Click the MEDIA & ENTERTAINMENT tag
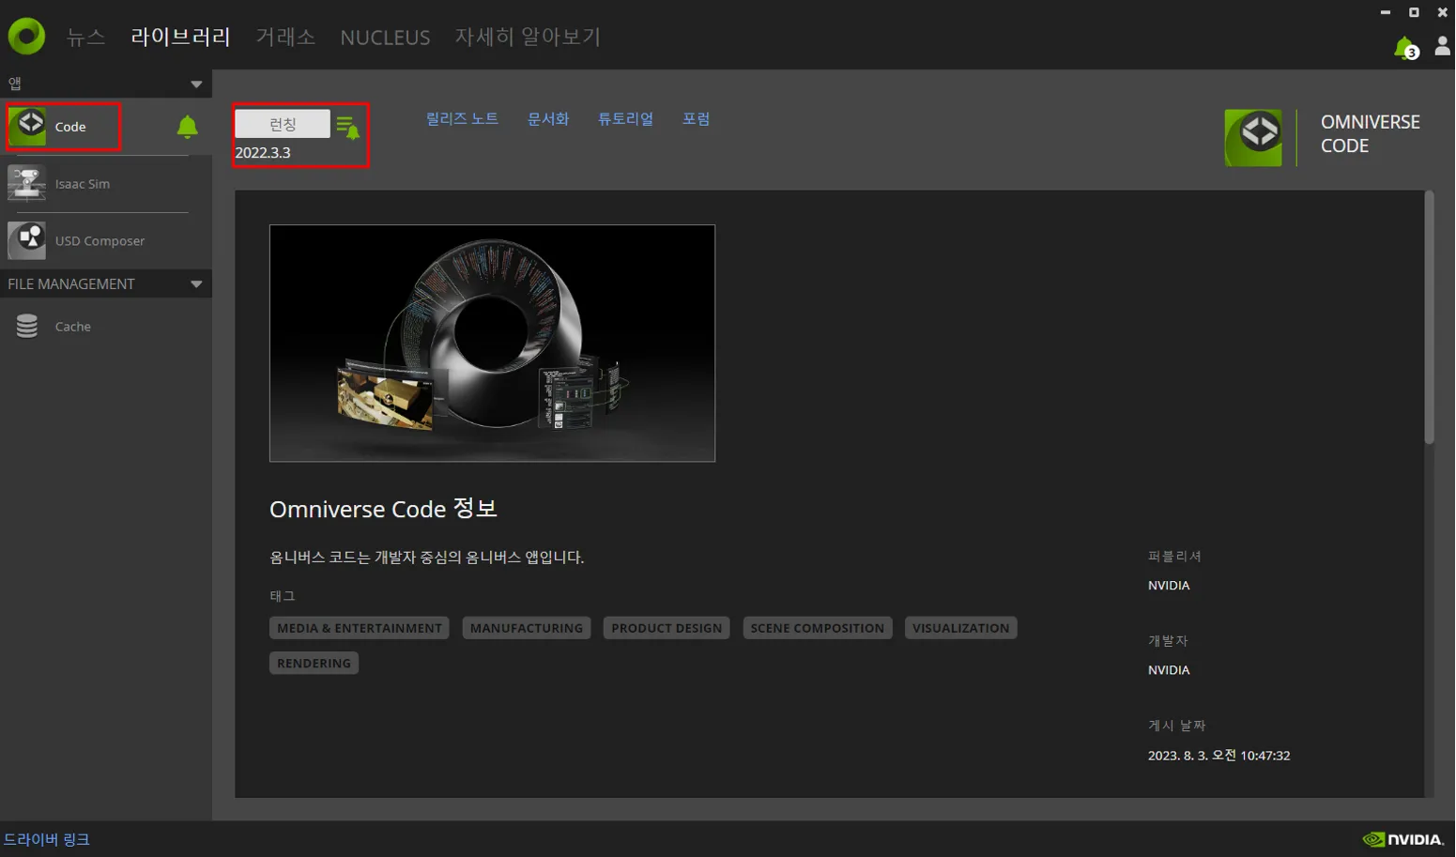Image resolution: width=1456 pixels, height=857 pixels. coord(360,628)
